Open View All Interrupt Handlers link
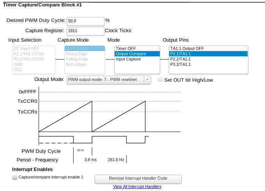The height and width of the screenshot is (191, 265). pos(137,187)
